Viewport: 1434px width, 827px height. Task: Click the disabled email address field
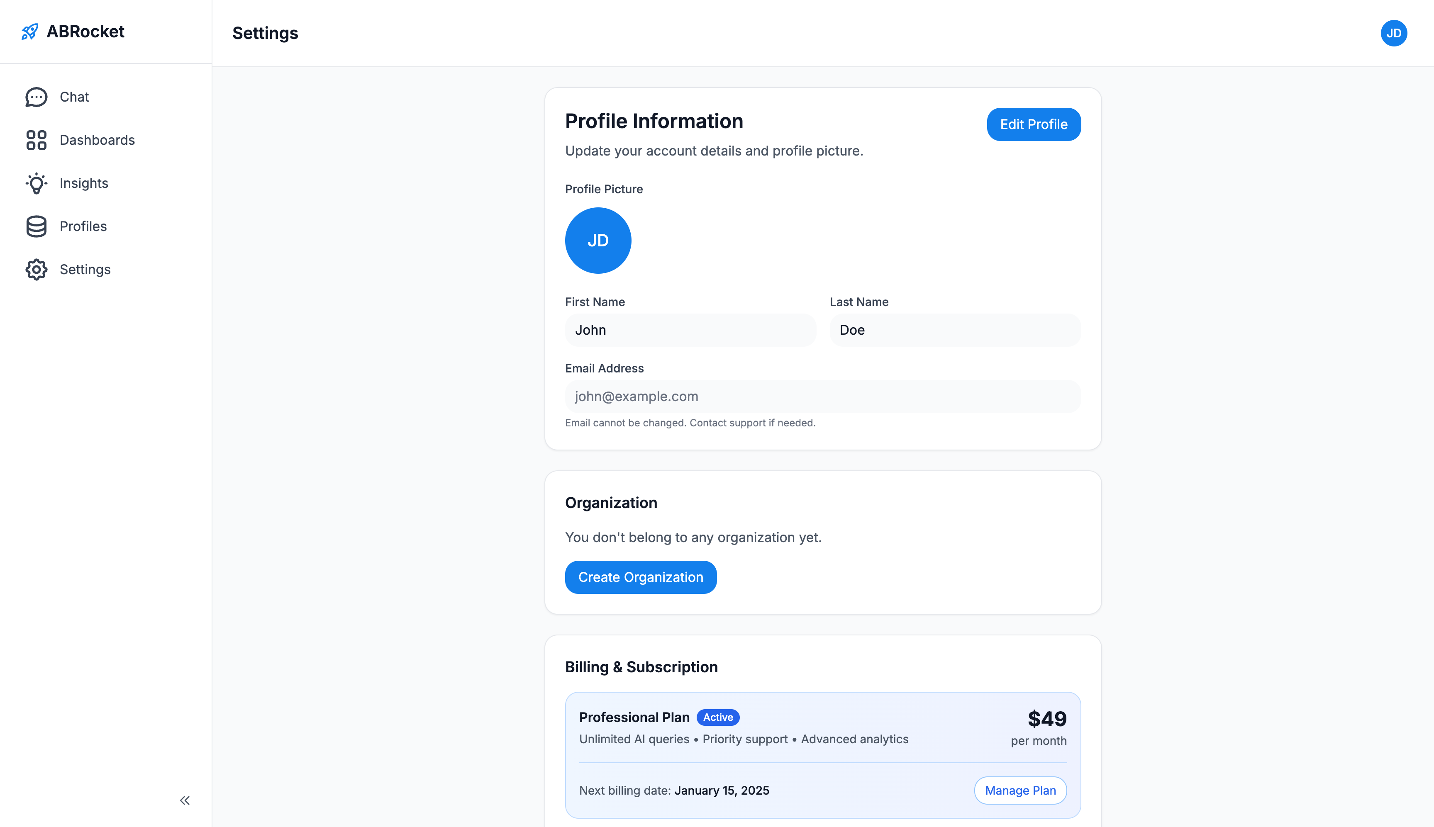pyautogui.click(x=822, y=396)
